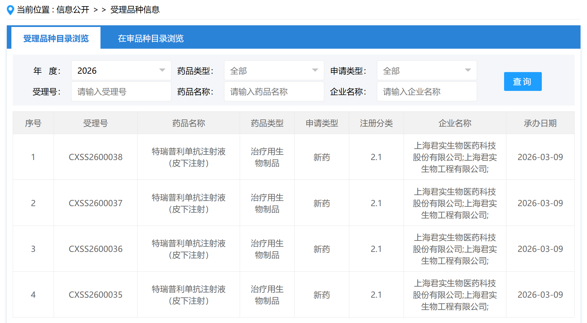
Task: Click the 受理品种信息 breadcrumb text
Action: [135, 10]
